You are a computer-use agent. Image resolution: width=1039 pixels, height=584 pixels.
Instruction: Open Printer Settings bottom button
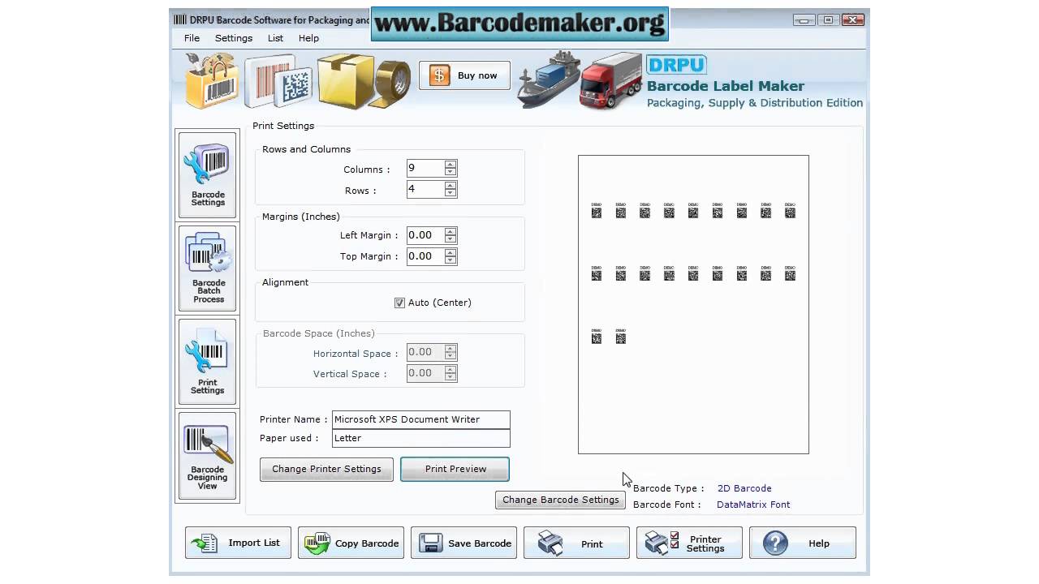(x=689, y=543)
